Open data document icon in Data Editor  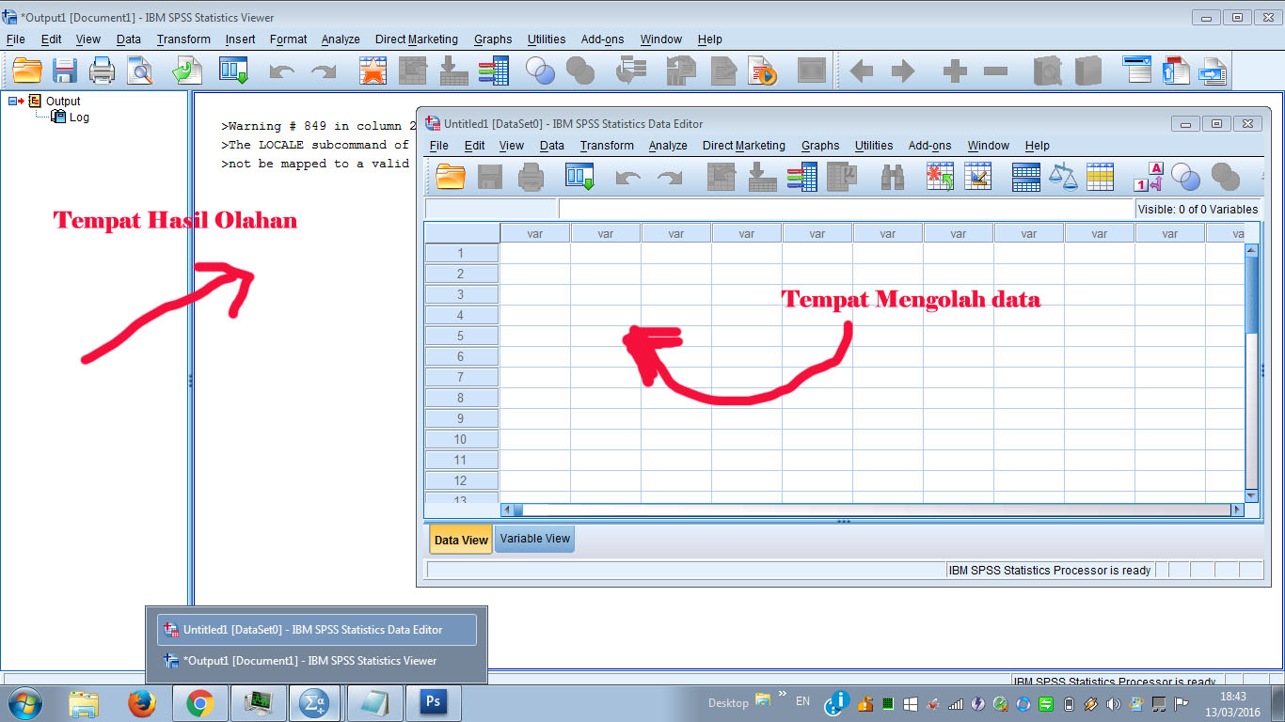451,176
